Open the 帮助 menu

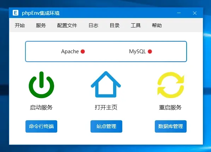(157, 25)
